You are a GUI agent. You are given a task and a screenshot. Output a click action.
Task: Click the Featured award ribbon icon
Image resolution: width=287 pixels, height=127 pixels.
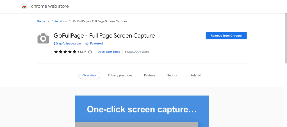[x=87, y=44]
